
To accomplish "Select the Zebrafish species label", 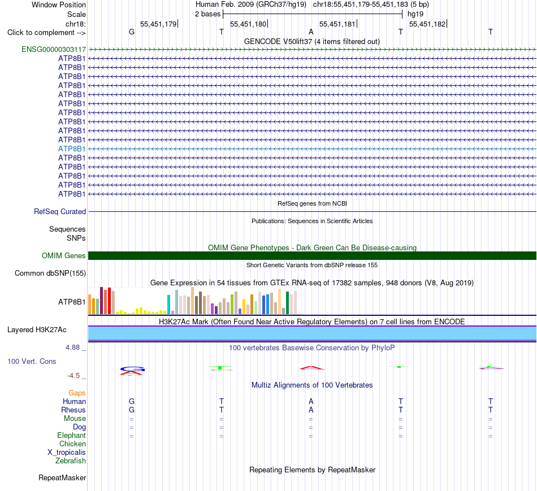I will coord(71,461).
